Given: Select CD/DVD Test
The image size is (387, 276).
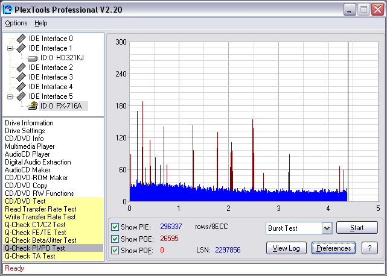Looking at the screenshot, I should point(53,201).
